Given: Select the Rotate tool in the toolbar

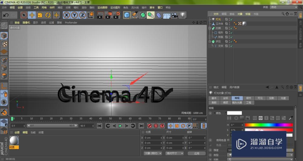Looking at the screenshot, I should (x=48, y=15).
